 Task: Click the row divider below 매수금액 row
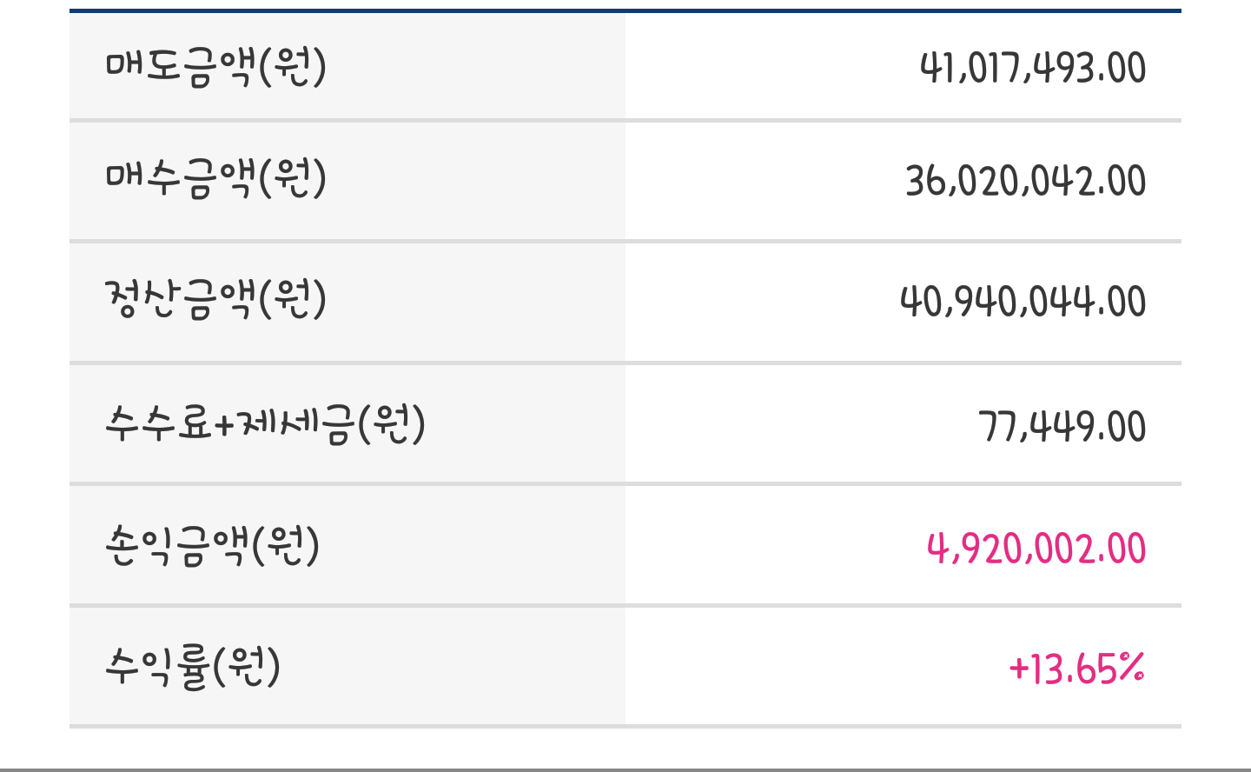tap(625, 242)
